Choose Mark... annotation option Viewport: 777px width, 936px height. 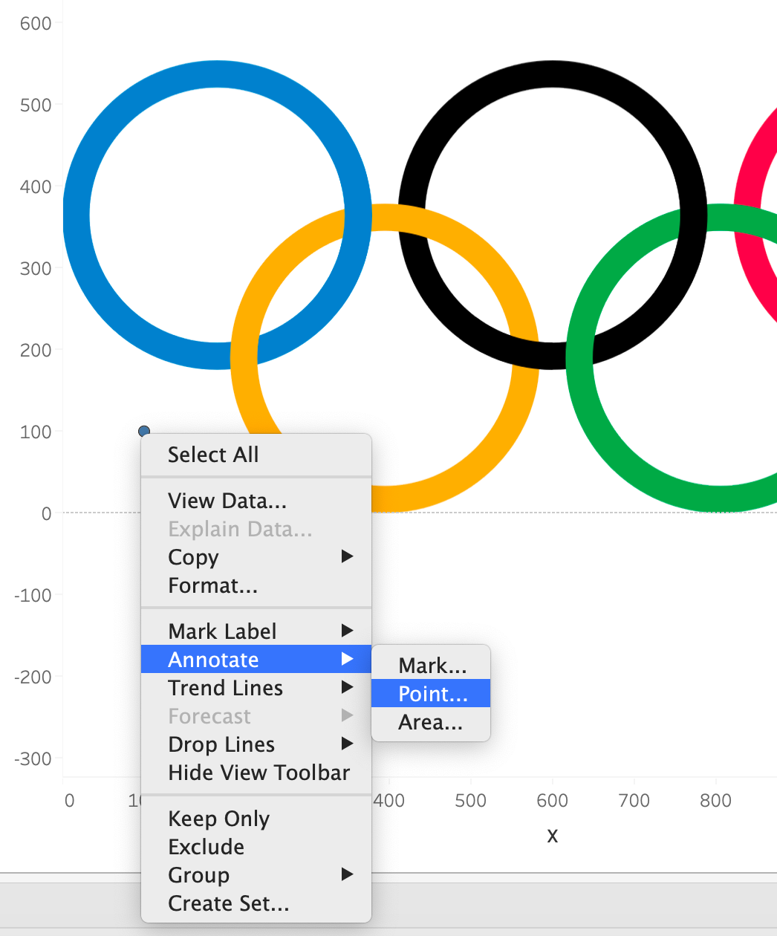point(431,665)
